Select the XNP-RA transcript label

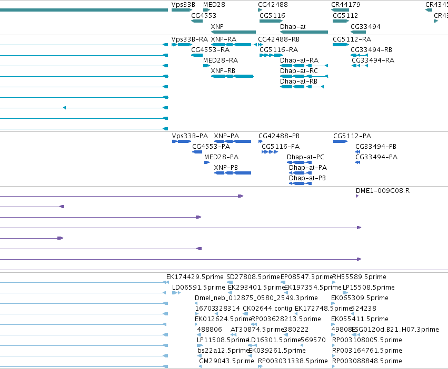pyautogui.click(x=223, y=39)
